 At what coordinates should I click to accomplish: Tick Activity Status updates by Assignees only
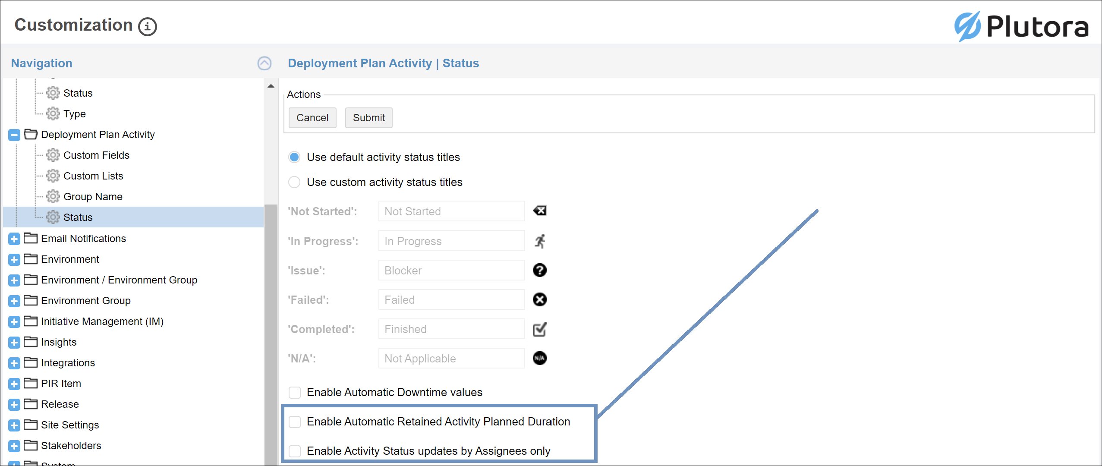295,451
